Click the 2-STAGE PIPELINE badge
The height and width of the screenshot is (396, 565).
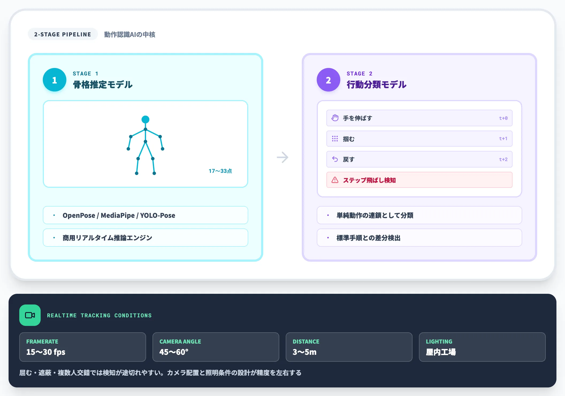[x=63, y=34]
